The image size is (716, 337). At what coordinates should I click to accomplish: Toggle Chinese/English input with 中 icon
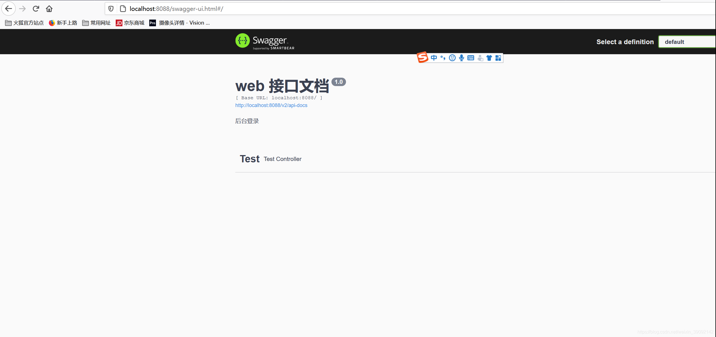click(434, 58)
